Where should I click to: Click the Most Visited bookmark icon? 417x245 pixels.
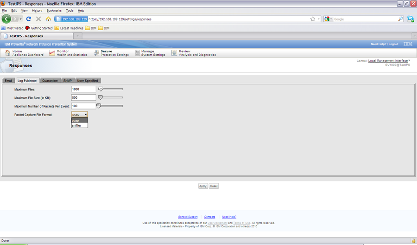[3, 28]
